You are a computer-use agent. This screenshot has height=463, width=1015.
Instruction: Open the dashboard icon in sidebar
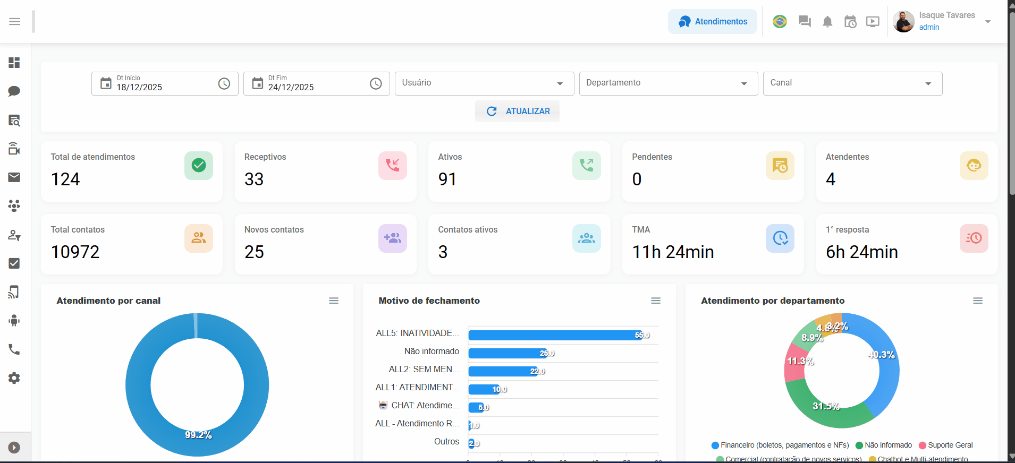pos(14,63)
